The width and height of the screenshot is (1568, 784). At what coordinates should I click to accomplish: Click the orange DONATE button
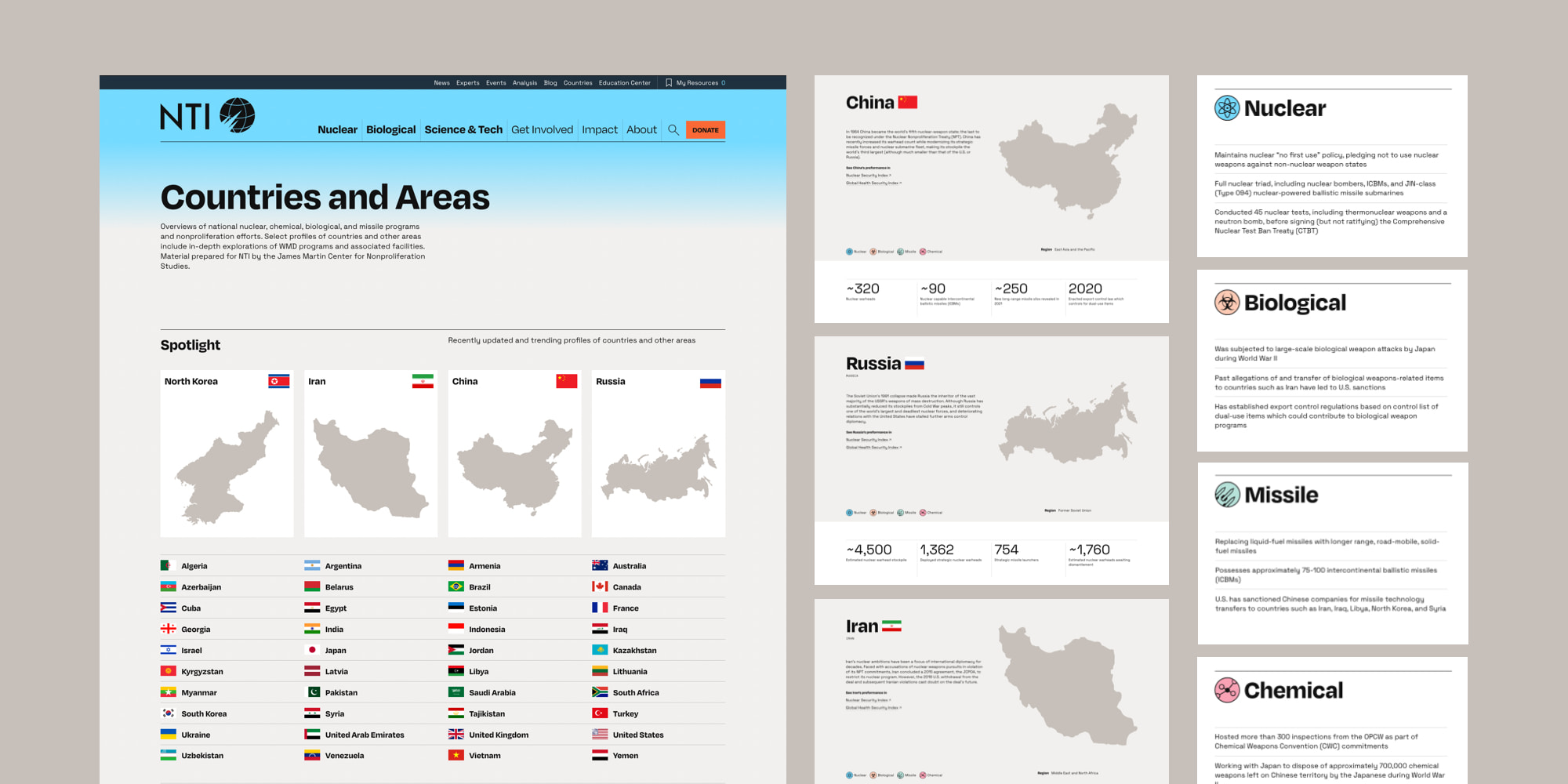[706, 130]
